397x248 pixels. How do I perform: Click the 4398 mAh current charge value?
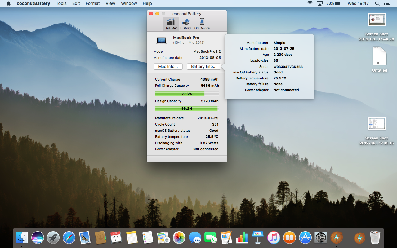209,79
